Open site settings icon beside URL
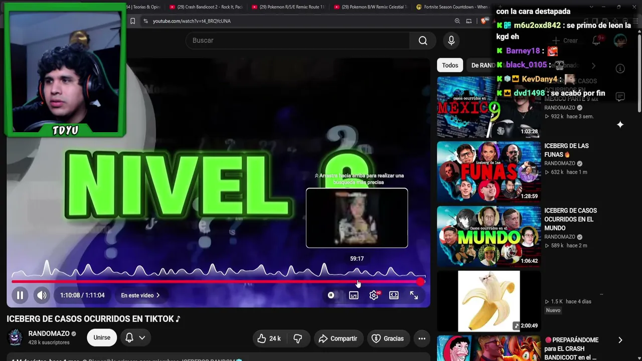This screenshot has height=361, width=642. point(145,21)
